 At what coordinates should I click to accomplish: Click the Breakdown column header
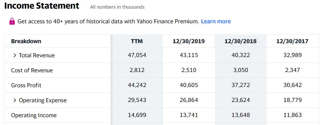pos(26,41)
